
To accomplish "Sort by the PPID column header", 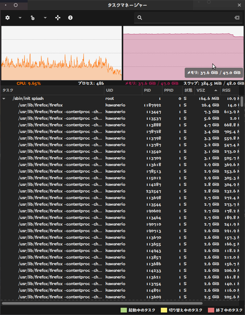I will click(172, 90).
